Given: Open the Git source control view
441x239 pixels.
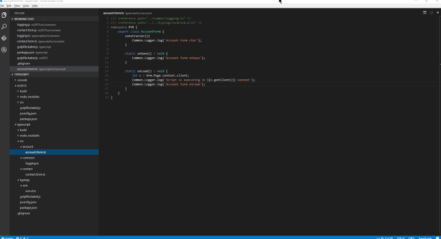Looking at the screenshot, I should click(x=4, y=38).
